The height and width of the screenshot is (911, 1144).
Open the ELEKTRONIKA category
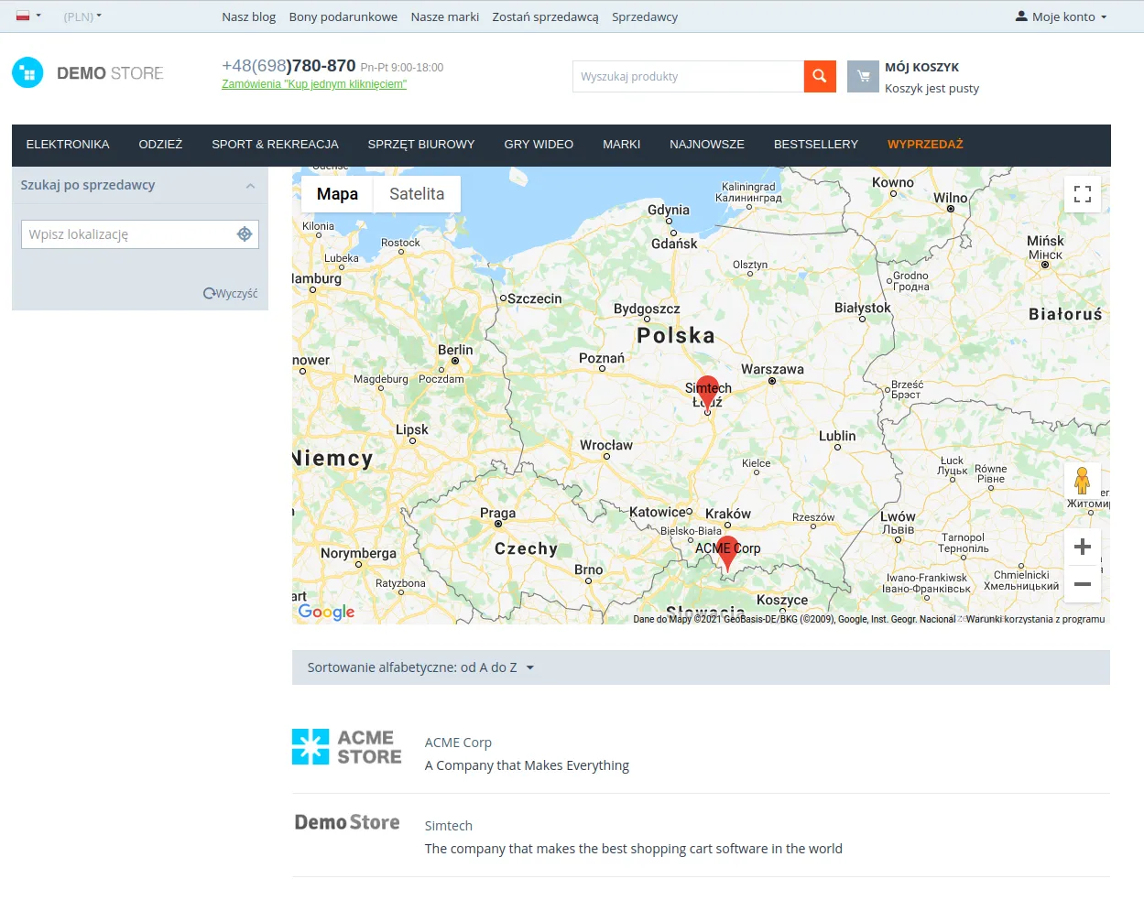click(x=68, y=145)
